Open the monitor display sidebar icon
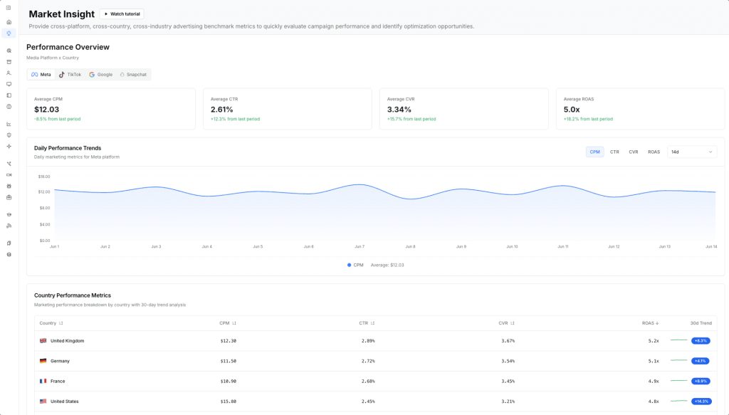Image resolution: width=729 pixels, height=415 pixels. pyautogui.click(x=9, y=84)
